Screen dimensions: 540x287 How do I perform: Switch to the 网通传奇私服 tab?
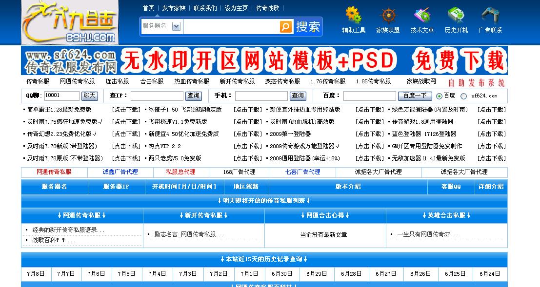[54, 172]
